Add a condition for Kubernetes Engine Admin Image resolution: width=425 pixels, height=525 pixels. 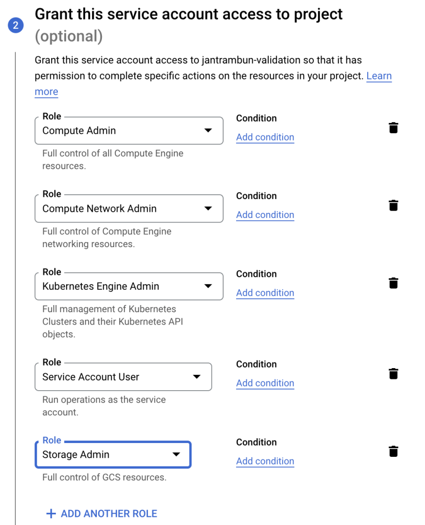(x=265, y=293)
